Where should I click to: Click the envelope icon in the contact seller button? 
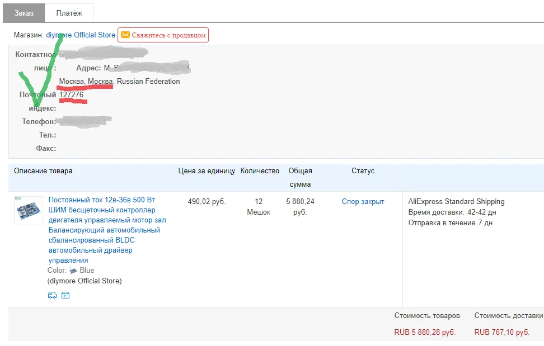click(x=125, y=35)
